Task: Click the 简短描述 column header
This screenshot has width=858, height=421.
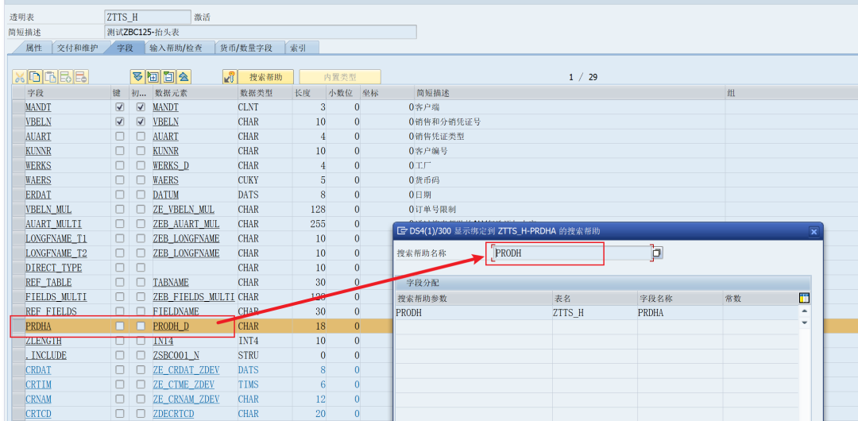Action: (x=570, y=93)
